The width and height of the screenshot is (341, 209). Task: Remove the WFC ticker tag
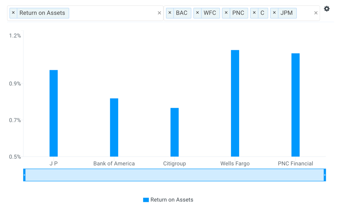tap(197, 13)
